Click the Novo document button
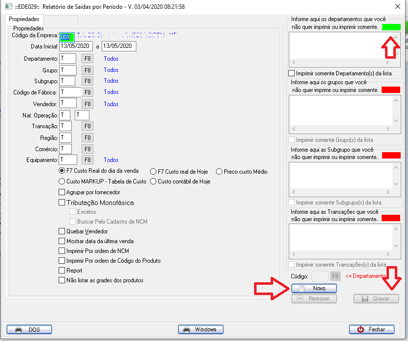The height and width of the screenshot is (341, 408). point(314,288)
